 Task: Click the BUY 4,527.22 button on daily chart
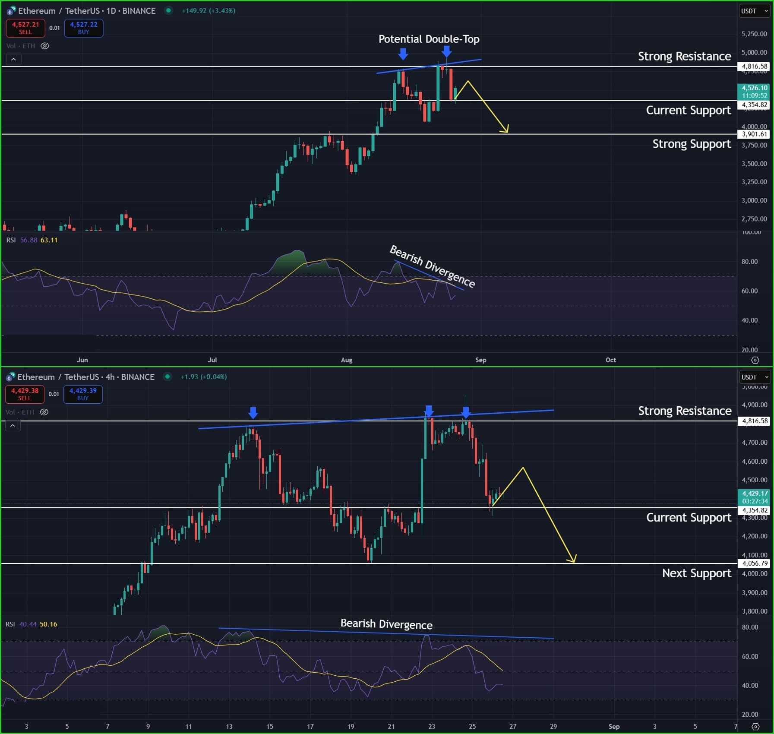pyautogui.click(x=83, y=28)
